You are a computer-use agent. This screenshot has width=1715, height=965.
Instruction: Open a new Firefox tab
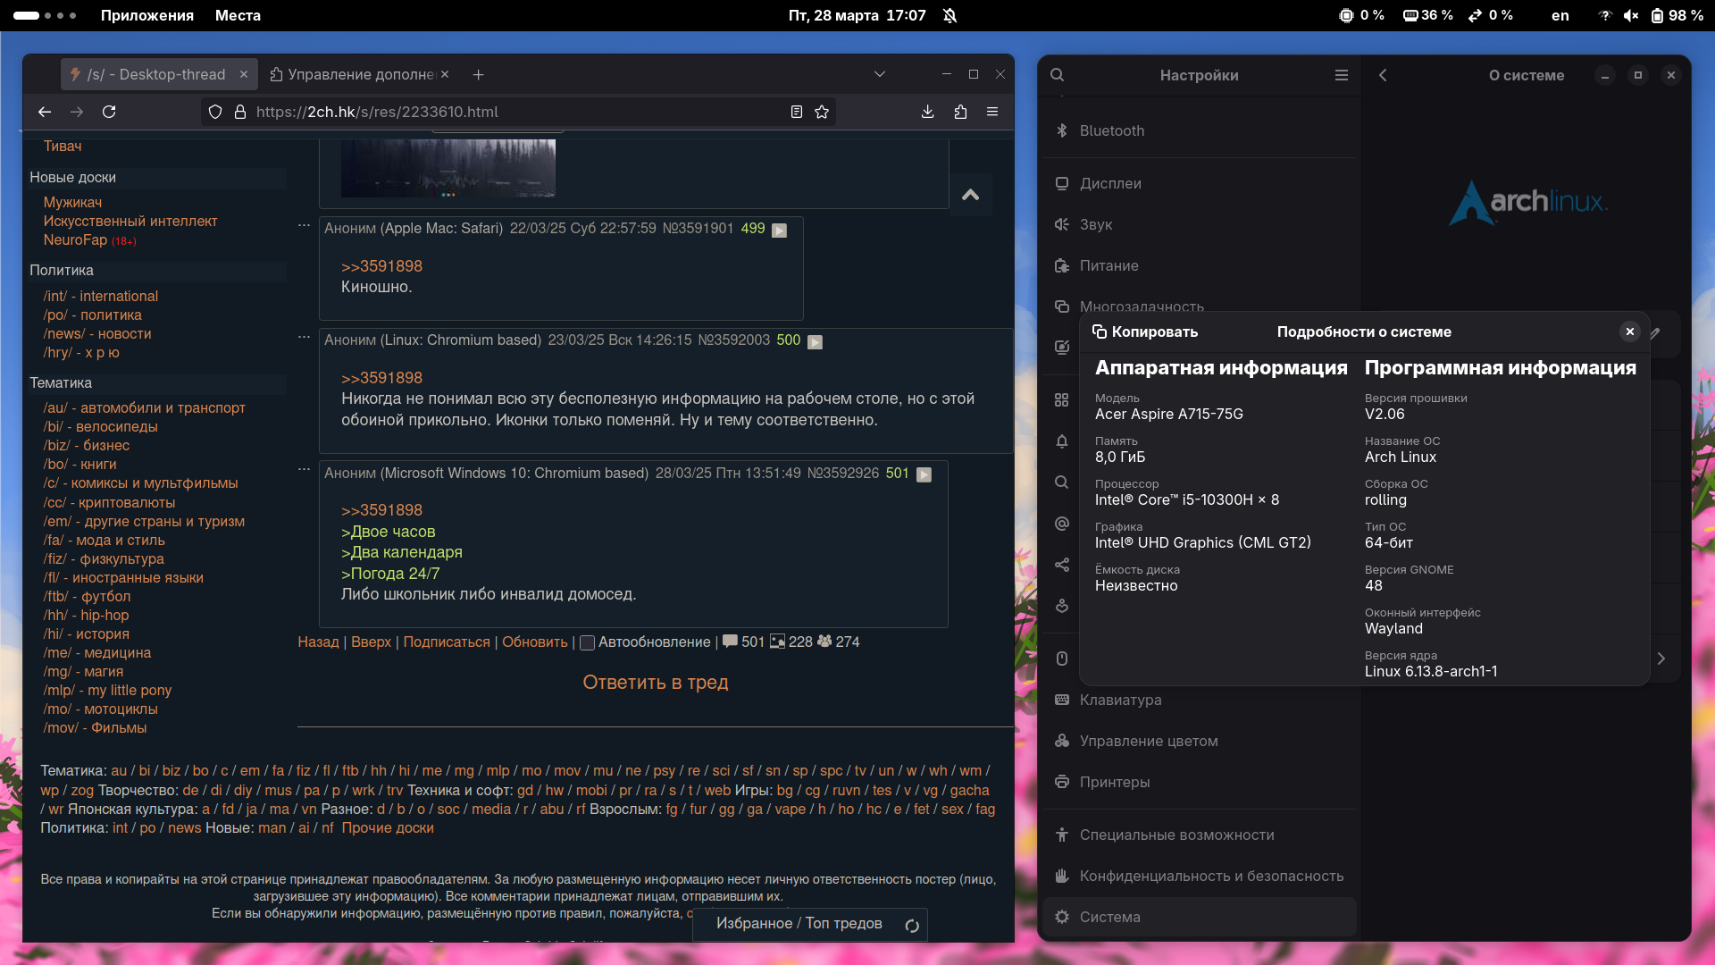click(x=479, y=75)
